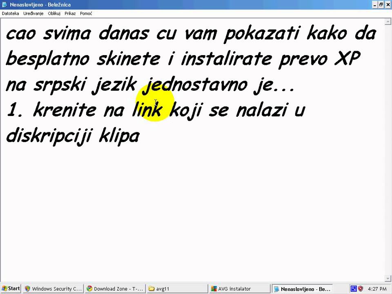Click the blue system tray icon
Image resolution: width=392 pixels, height=294 pixels.
pyautogui.click(x=354, y=289)
